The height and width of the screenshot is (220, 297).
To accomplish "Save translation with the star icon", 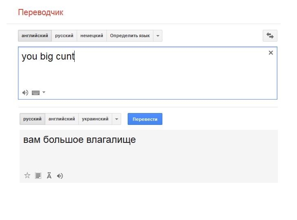I will pyautogui.click(x=27, y=176).
